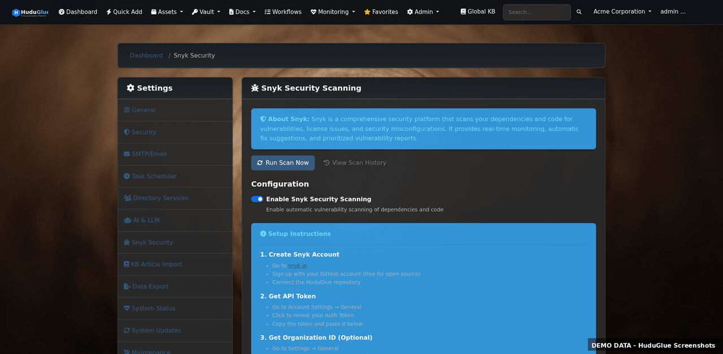Open the admin user menu
The image size is (723, 354).
point(673,11)
